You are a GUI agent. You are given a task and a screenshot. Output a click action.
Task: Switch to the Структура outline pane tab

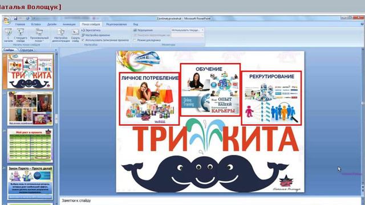[x=26, y=50]
